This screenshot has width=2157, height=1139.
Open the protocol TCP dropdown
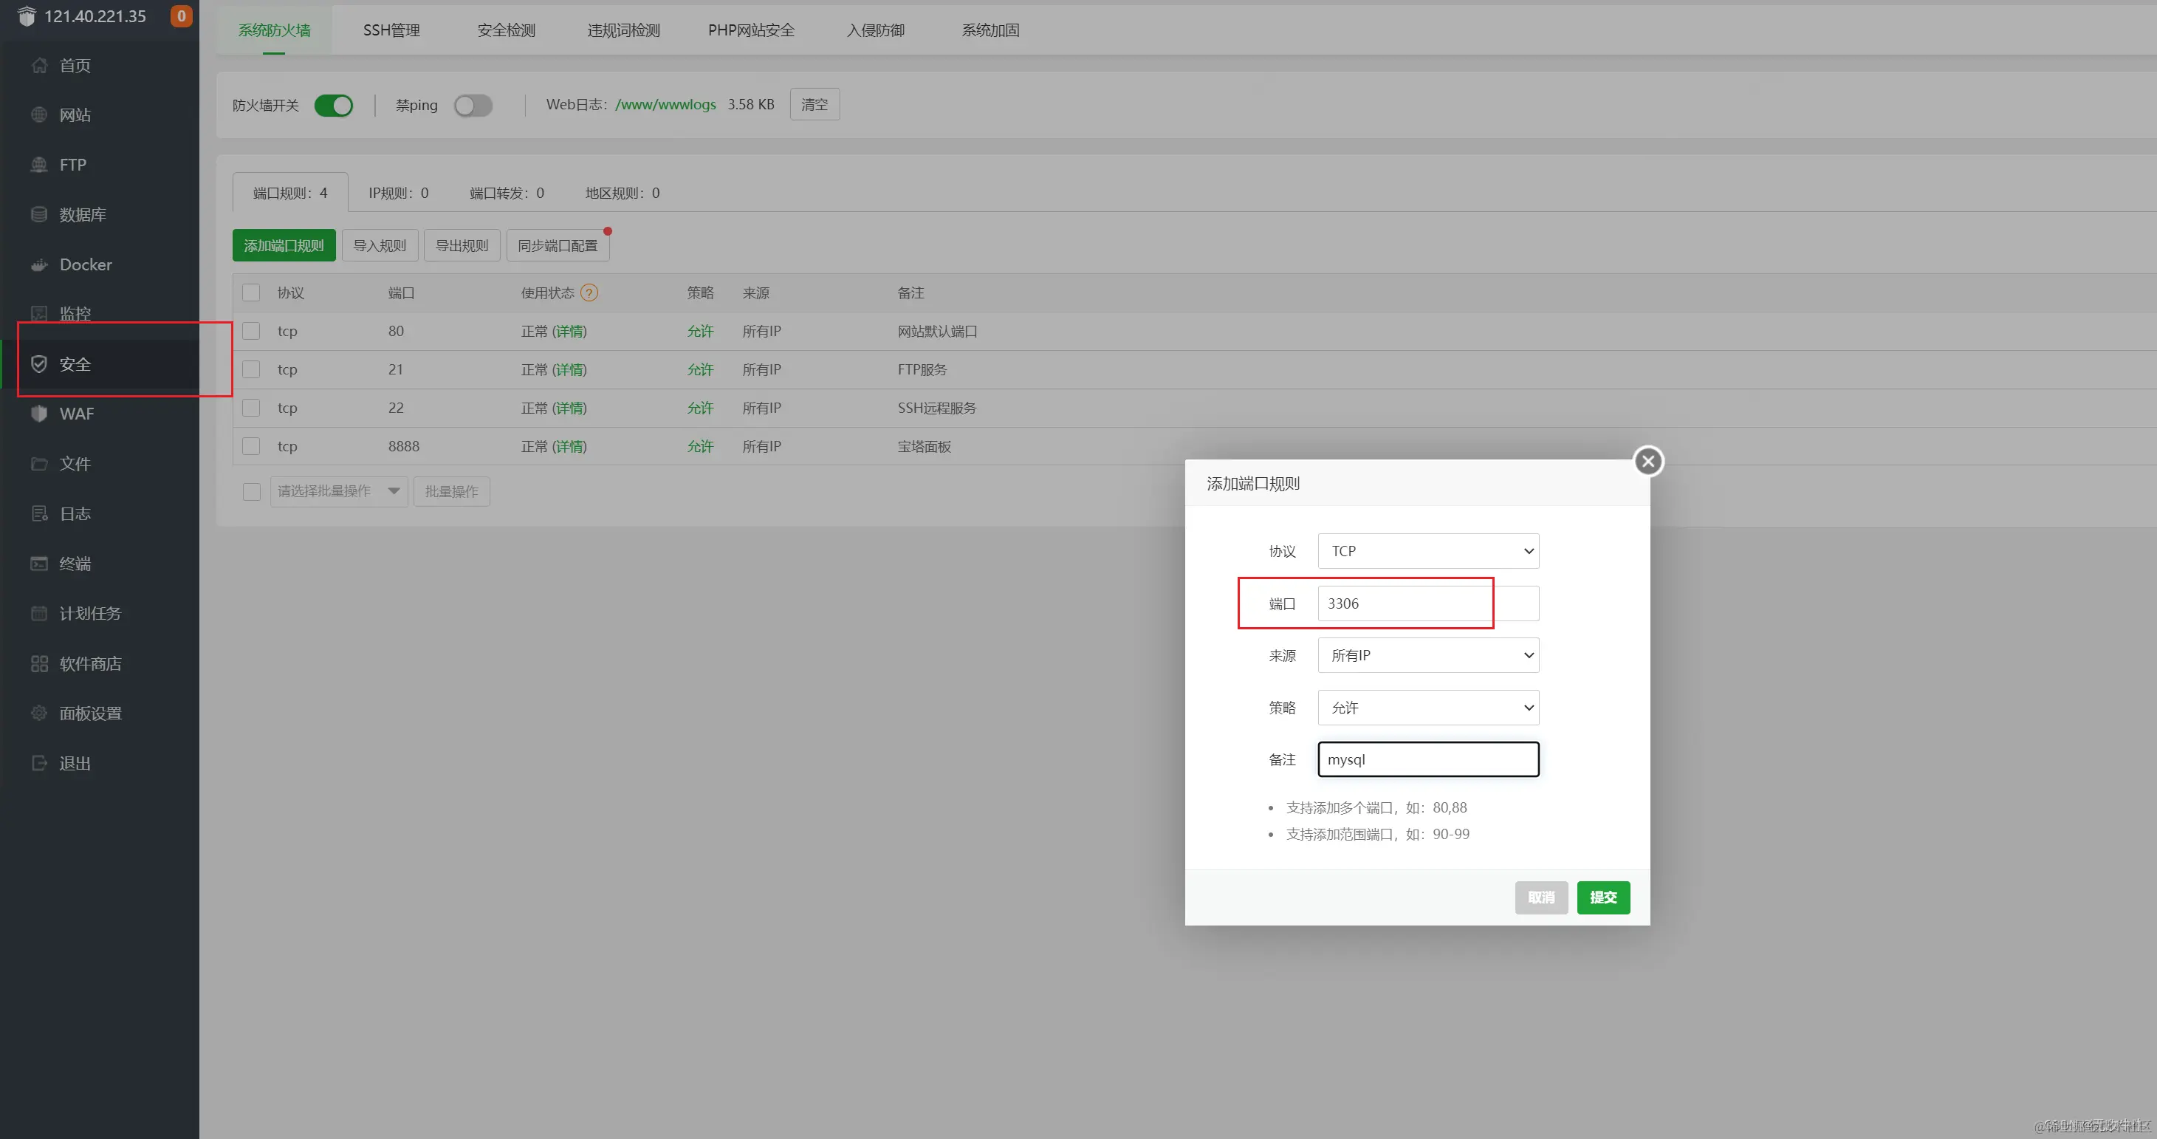(x=1427, y=551)
